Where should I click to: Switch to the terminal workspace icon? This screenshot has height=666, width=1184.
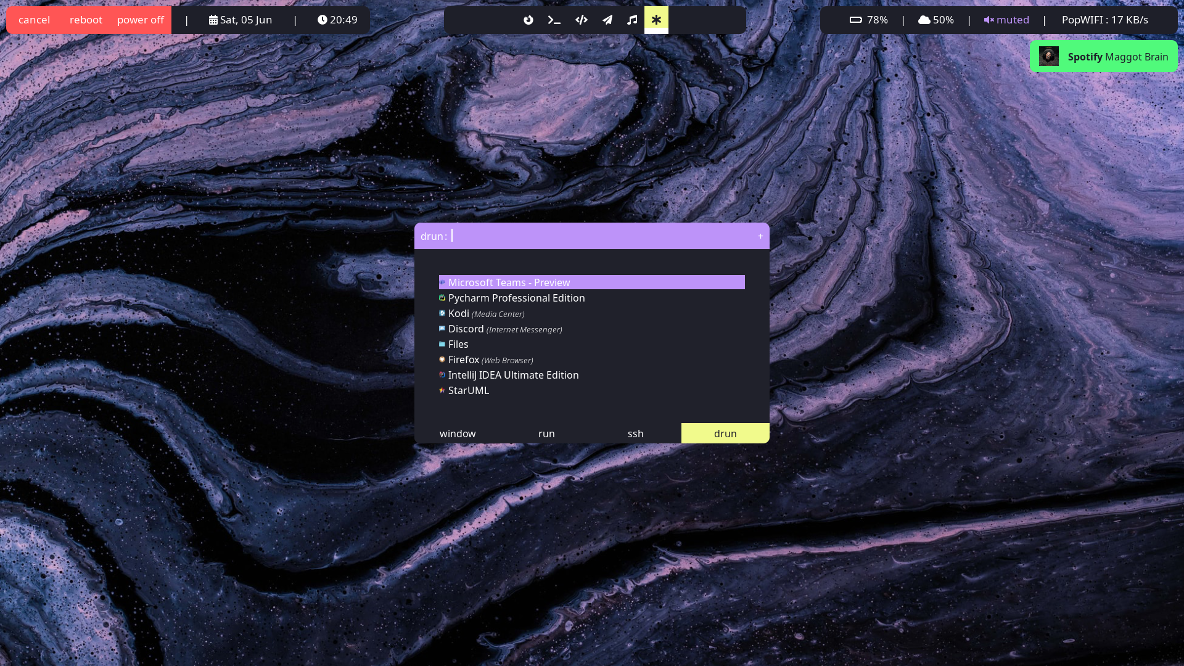pos(554,20)
